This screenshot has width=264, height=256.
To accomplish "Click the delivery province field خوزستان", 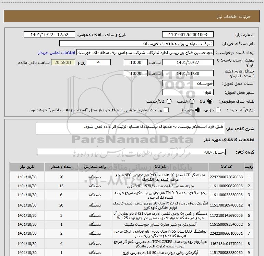I will (x=187, y=84).
